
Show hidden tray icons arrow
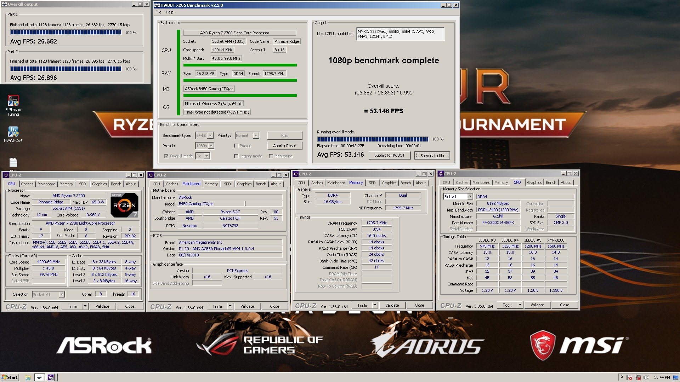[622, 377]
